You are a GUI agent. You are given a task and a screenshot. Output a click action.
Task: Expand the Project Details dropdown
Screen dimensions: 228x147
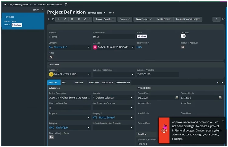pos(104,19)
